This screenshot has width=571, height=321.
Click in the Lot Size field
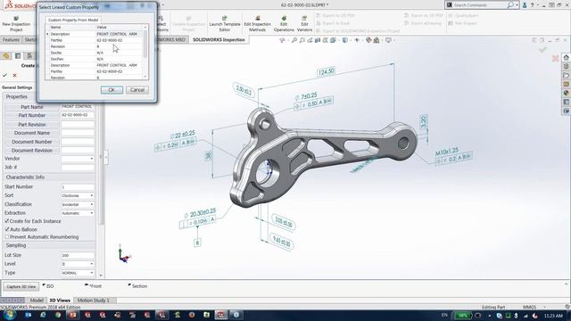(x=78, y=255)
